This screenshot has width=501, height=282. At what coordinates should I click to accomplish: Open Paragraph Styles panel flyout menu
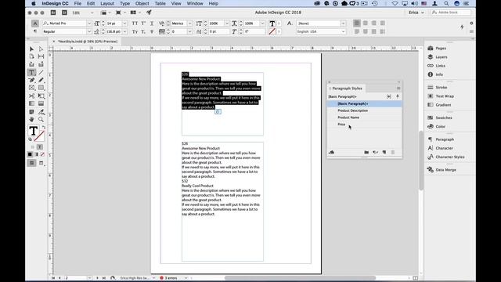[398, 89]
